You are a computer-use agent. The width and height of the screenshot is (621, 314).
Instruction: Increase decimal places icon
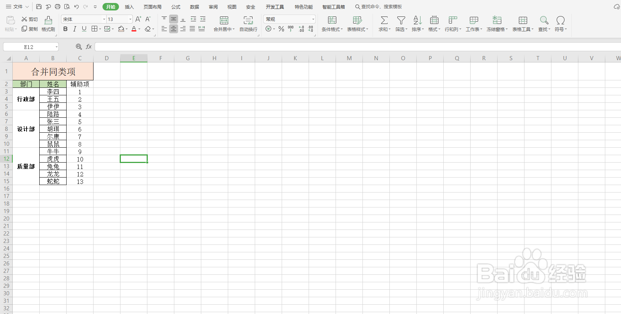click(x=302, y=29)
